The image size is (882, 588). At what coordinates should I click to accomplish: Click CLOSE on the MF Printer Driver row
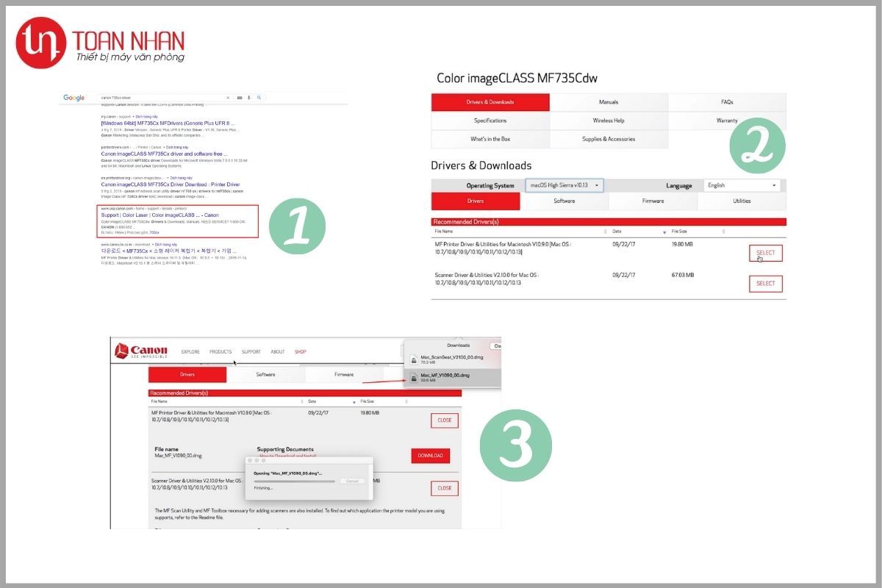tap(445, 420)
